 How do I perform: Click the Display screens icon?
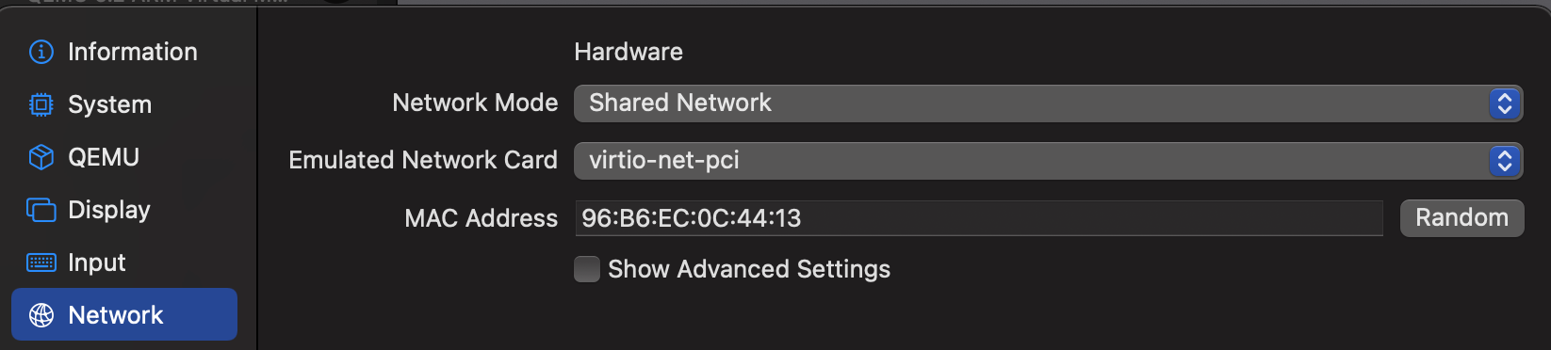click(x=41, y=210)
